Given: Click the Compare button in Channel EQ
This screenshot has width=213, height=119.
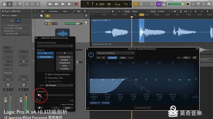Looking at the screenshot, I should coord(112,58).
